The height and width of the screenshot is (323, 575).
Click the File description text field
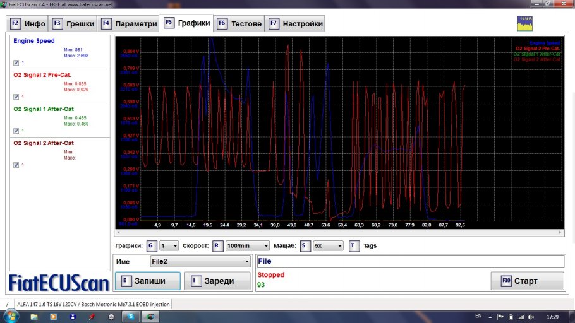(409, 261)
